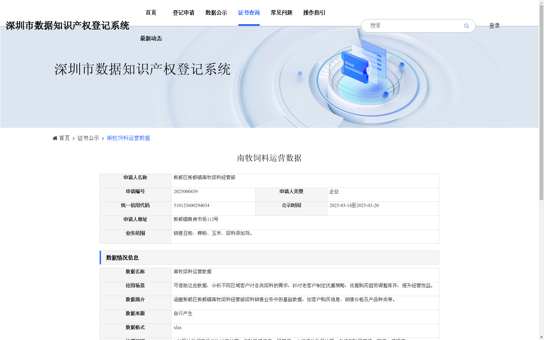This screenshot has height=340, width=544.
Task: Open 操作指引 menu item
Action: (314, 13)
